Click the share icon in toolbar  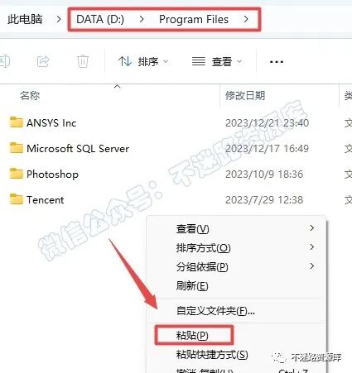pyautogui.click(x=43, y=61)
